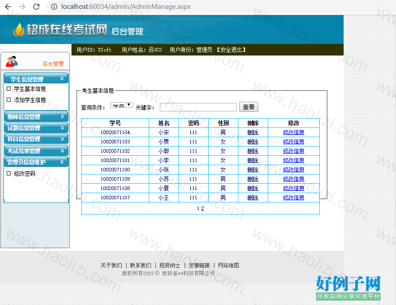
Task: Click page number 1 in the pager
Action: (198, 208)
